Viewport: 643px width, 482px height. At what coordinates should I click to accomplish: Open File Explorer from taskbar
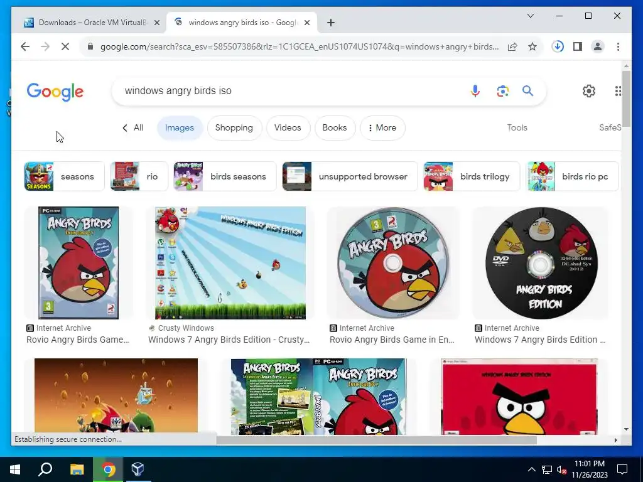click(x=77, y=469)
